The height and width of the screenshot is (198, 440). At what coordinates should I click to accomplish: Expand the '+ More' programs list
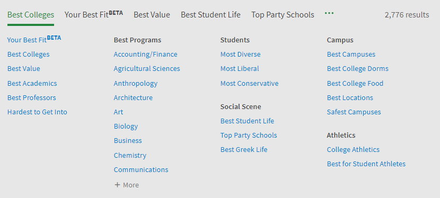[x=127, y=185]
